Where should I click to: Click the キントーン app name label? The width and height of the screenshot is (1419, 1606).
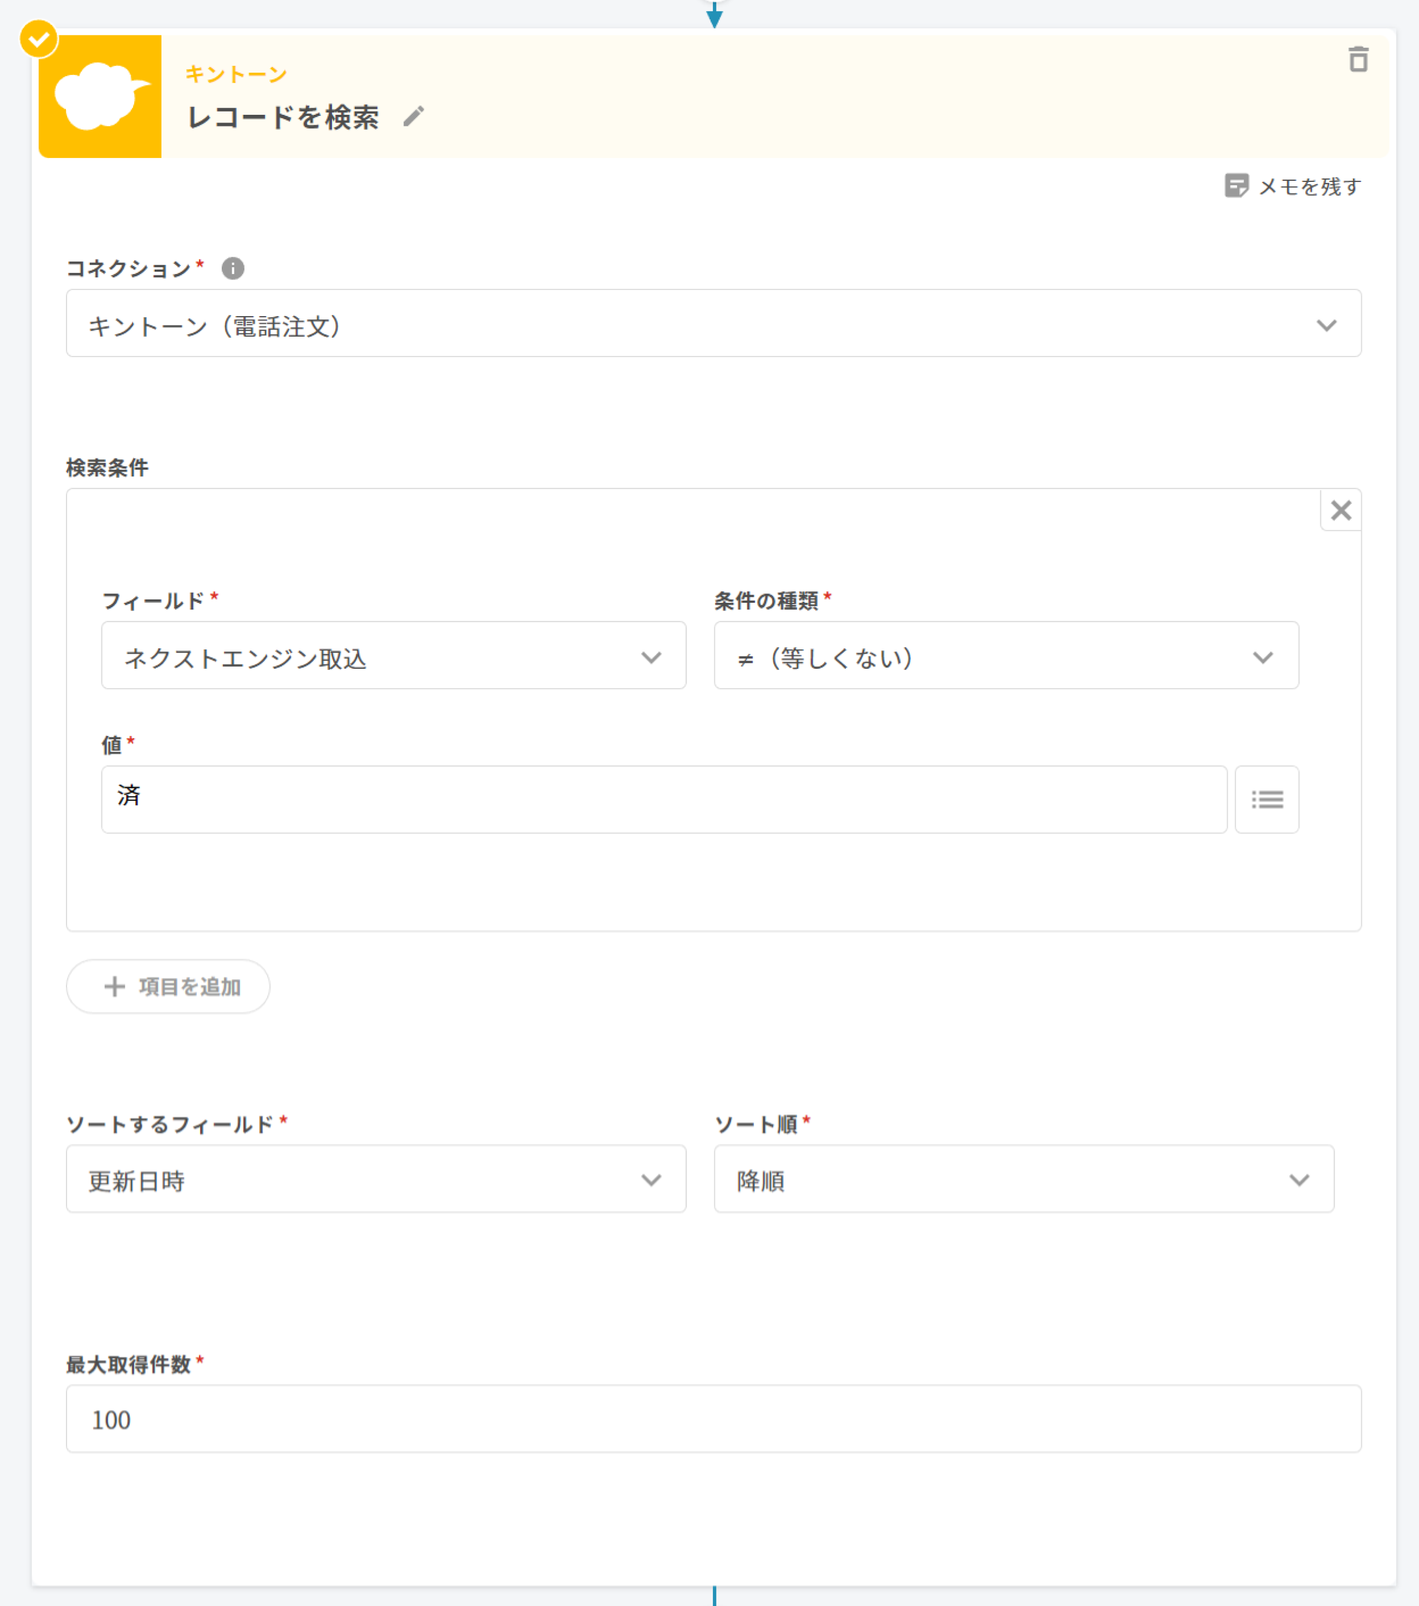click(x=236, y=75)
